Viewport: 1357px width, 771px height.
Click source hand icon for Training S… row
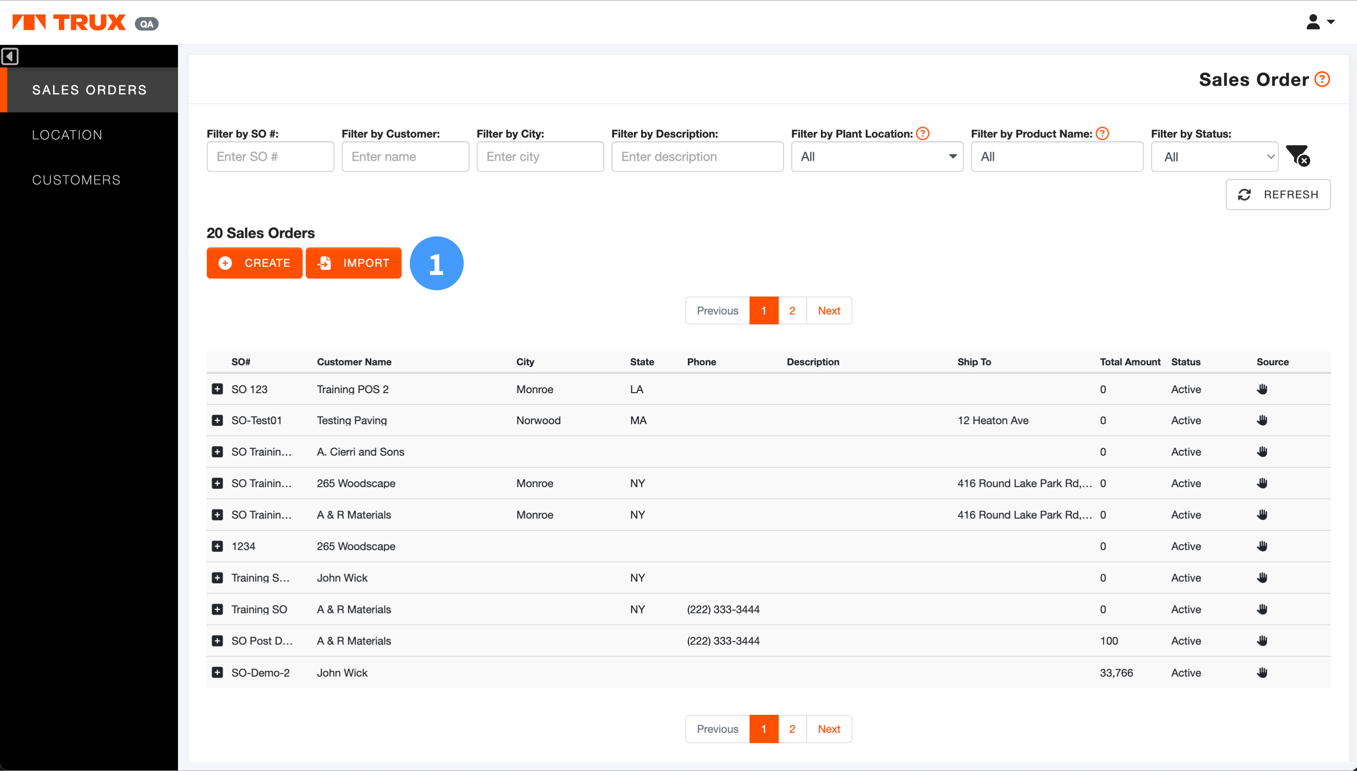click(x=1262, y=578)
